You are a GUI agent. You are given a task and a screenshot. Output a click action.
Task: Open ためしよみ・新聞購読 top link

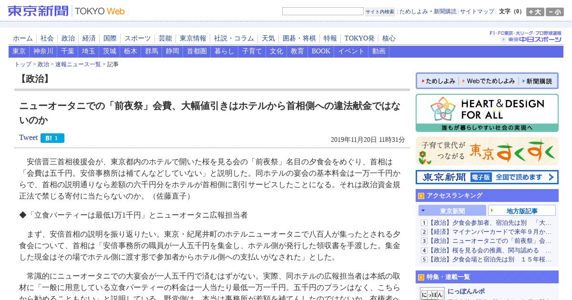tap(428, 11)
